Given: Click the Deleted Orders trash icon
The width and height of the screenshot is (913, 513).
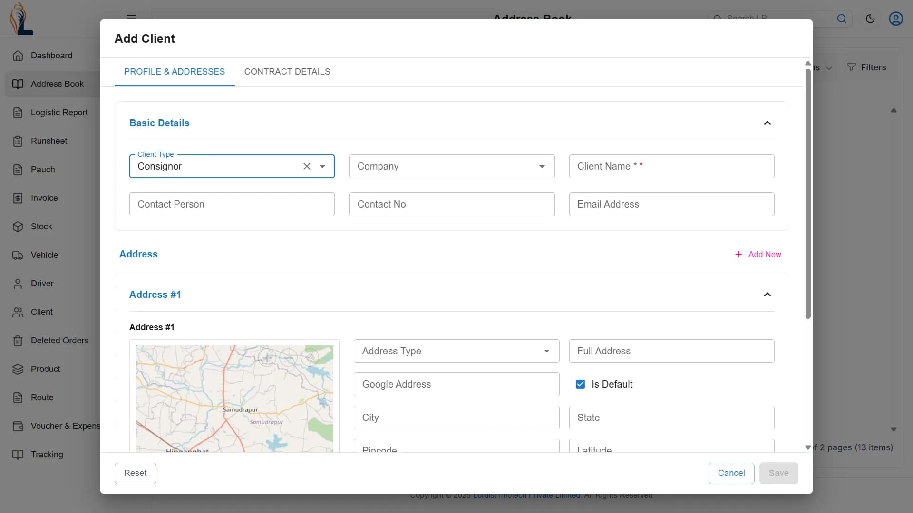Looking at the screenshot, I should [18, 341].
